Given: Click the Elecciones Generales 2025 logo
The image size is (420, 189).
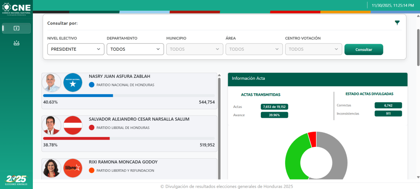Looking at the screenshot, I should click(16, 180).
